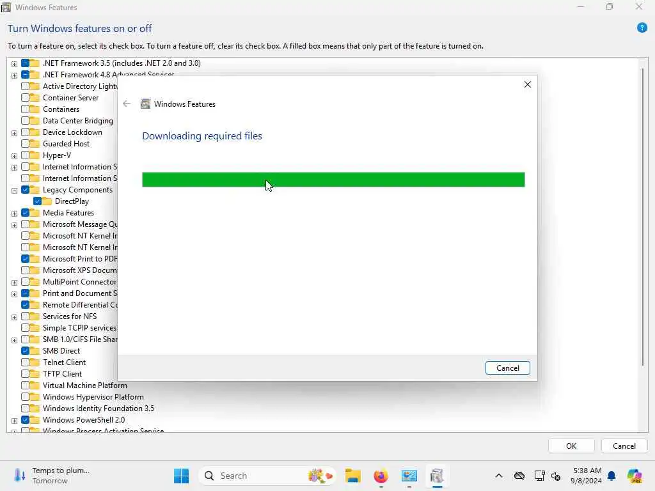Enable the TFTP Client checkbox

pyautogui.click(x=25, y=373)
